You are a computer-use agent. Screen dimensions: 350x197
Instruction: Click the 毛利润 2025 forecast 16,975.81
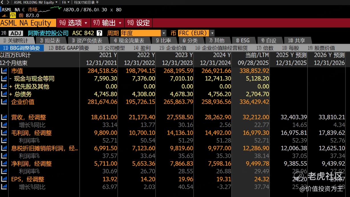click(x=294, y=133)
